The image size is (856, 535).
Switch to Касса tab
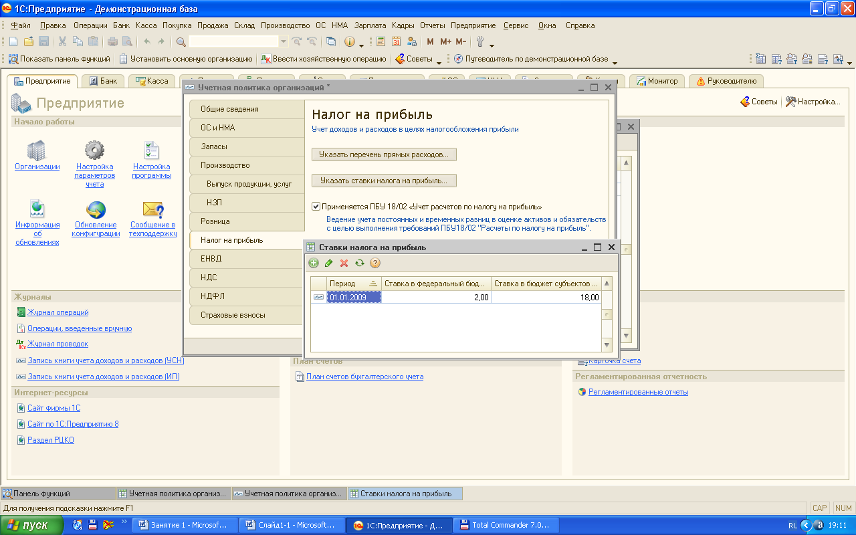click(x=152, y=81)
